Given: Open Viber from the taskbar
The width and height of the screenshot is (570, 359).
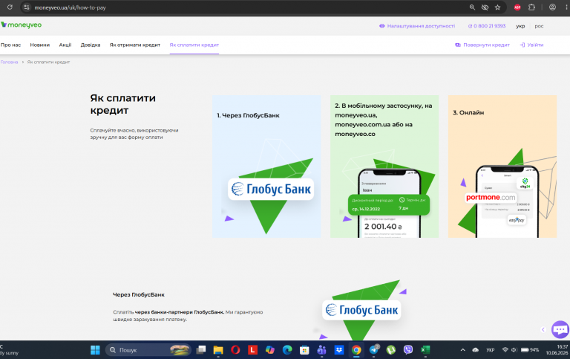Looking at the screenshot, I should (x=408, y=350).
